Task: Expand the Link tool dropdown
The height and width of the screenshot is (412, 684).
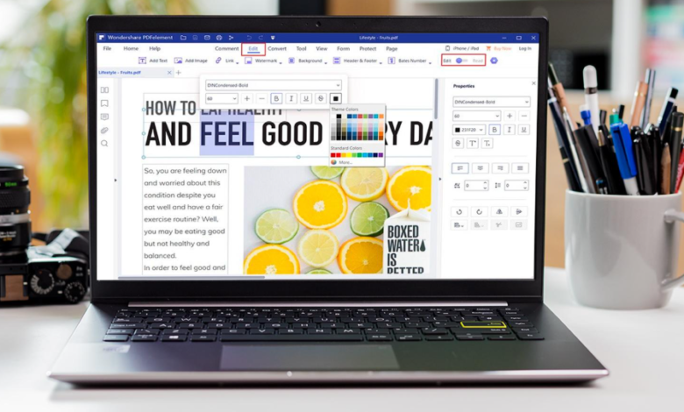Action: [x=238, y=62]
